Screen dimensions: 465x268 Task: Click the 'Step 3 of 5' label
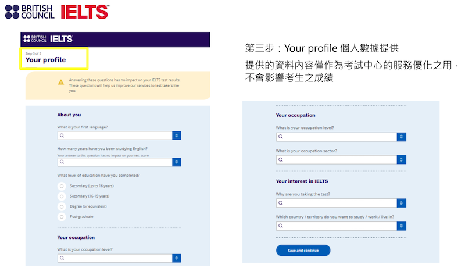pyautogui.click(x=33, y=53)
